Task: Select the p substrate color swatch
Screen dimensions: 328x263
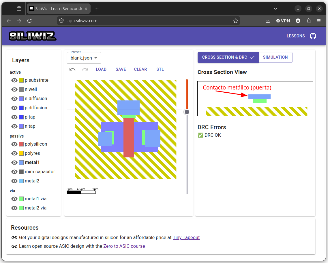Action: (21, 80)
